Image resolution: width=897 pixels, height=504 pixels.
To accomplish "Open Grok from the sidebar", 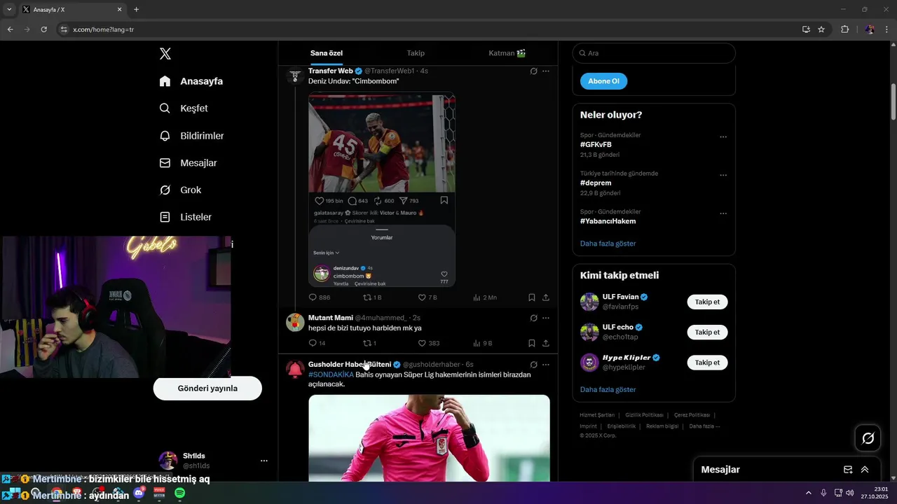I will pyautogui.click(x=180, y=190).
